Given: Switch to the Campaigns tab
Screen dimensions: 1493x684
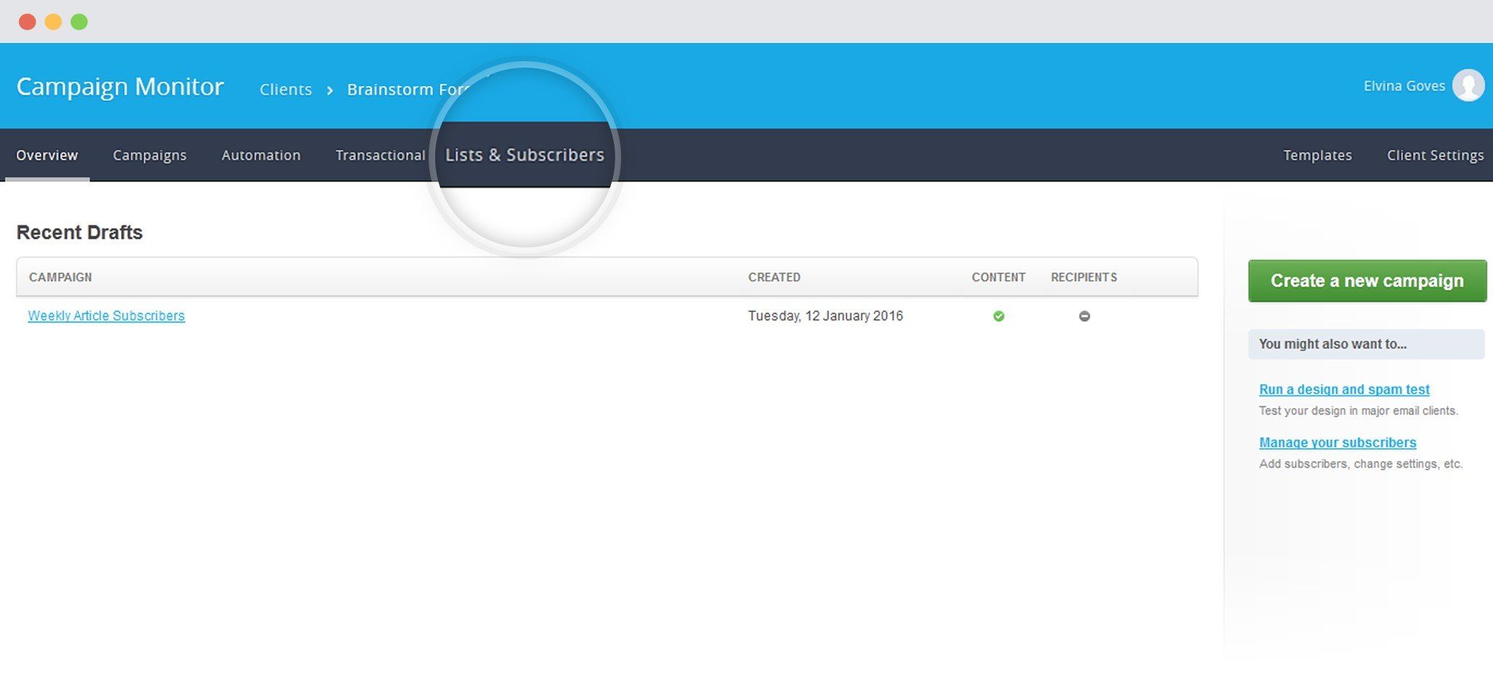Looking at the screenshot, I should pos(149,155).
